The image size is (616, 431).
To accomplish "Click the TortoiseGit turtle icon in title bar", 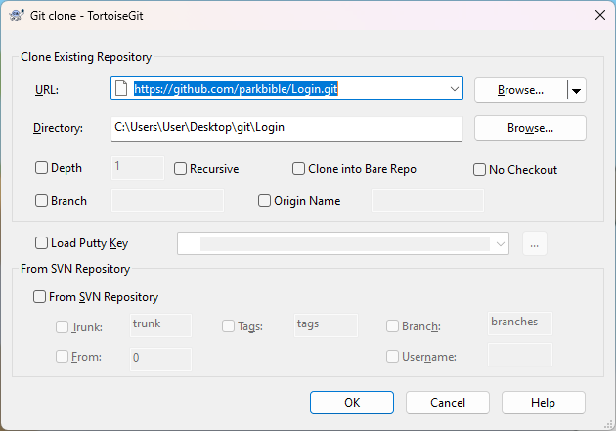I will tap(16, 16).
